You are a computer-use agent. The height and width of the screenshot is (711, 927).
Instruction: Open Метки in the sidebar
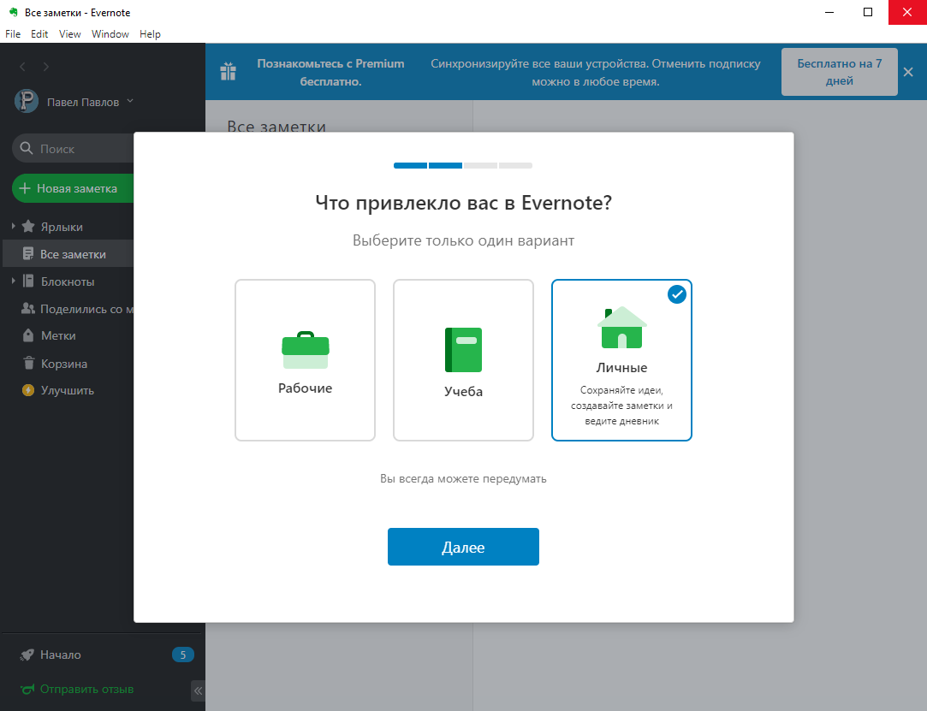[x=58, y=335]
